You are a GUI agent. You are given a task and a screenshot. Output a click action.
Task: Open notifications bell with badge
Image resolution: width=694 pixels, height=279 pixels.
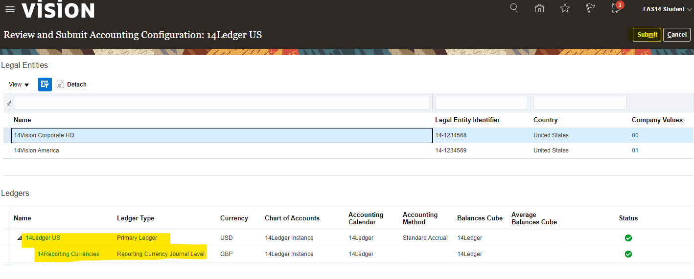(x=617, y=8)
